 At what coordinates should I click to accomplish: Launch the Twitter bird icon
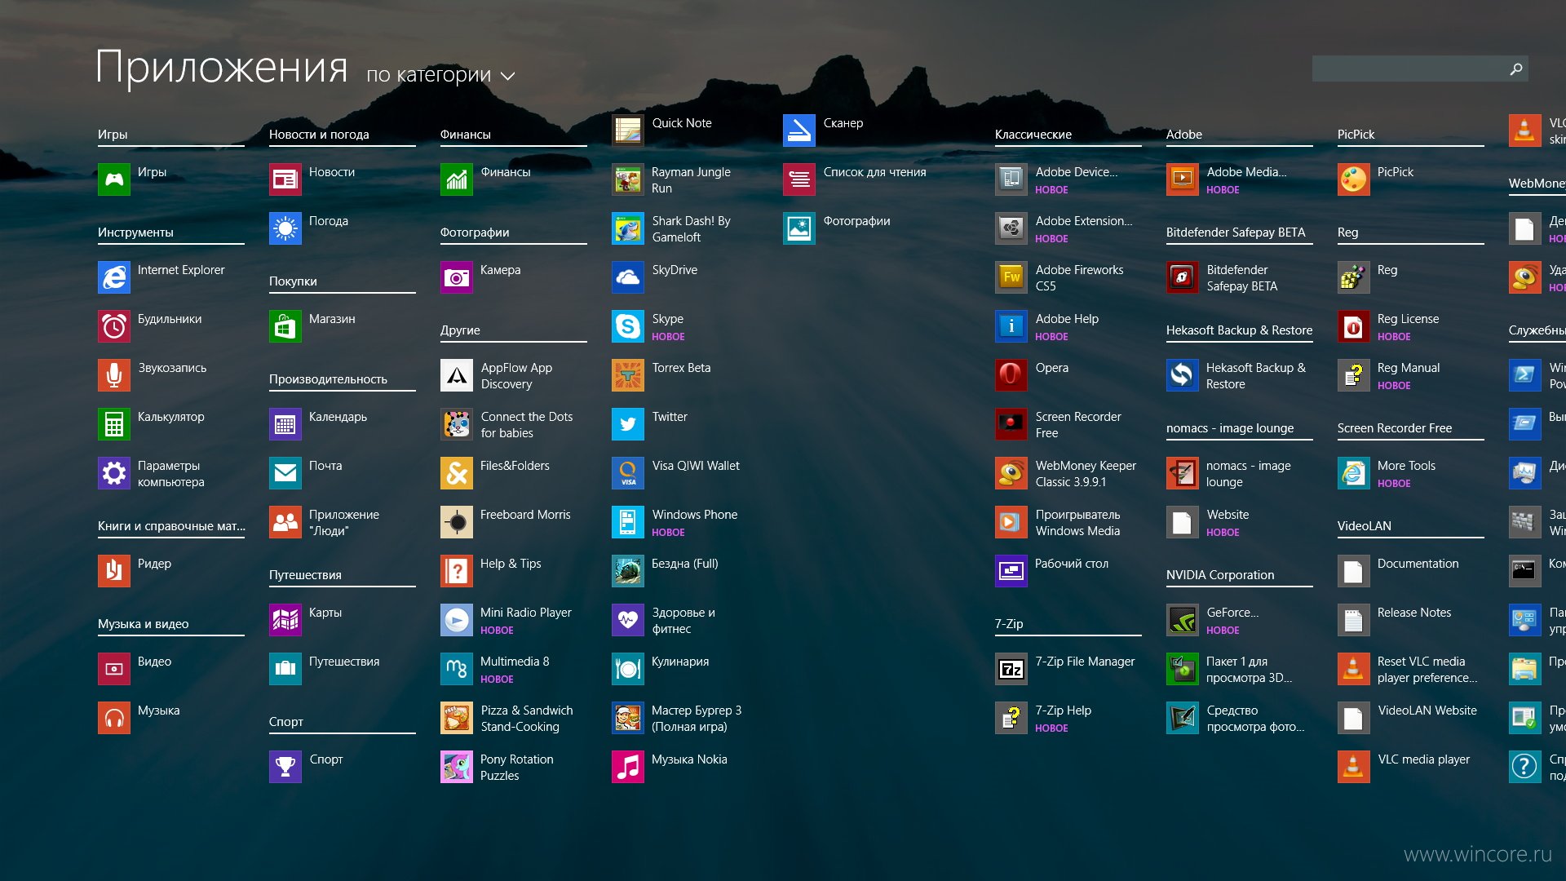point(628,424)
